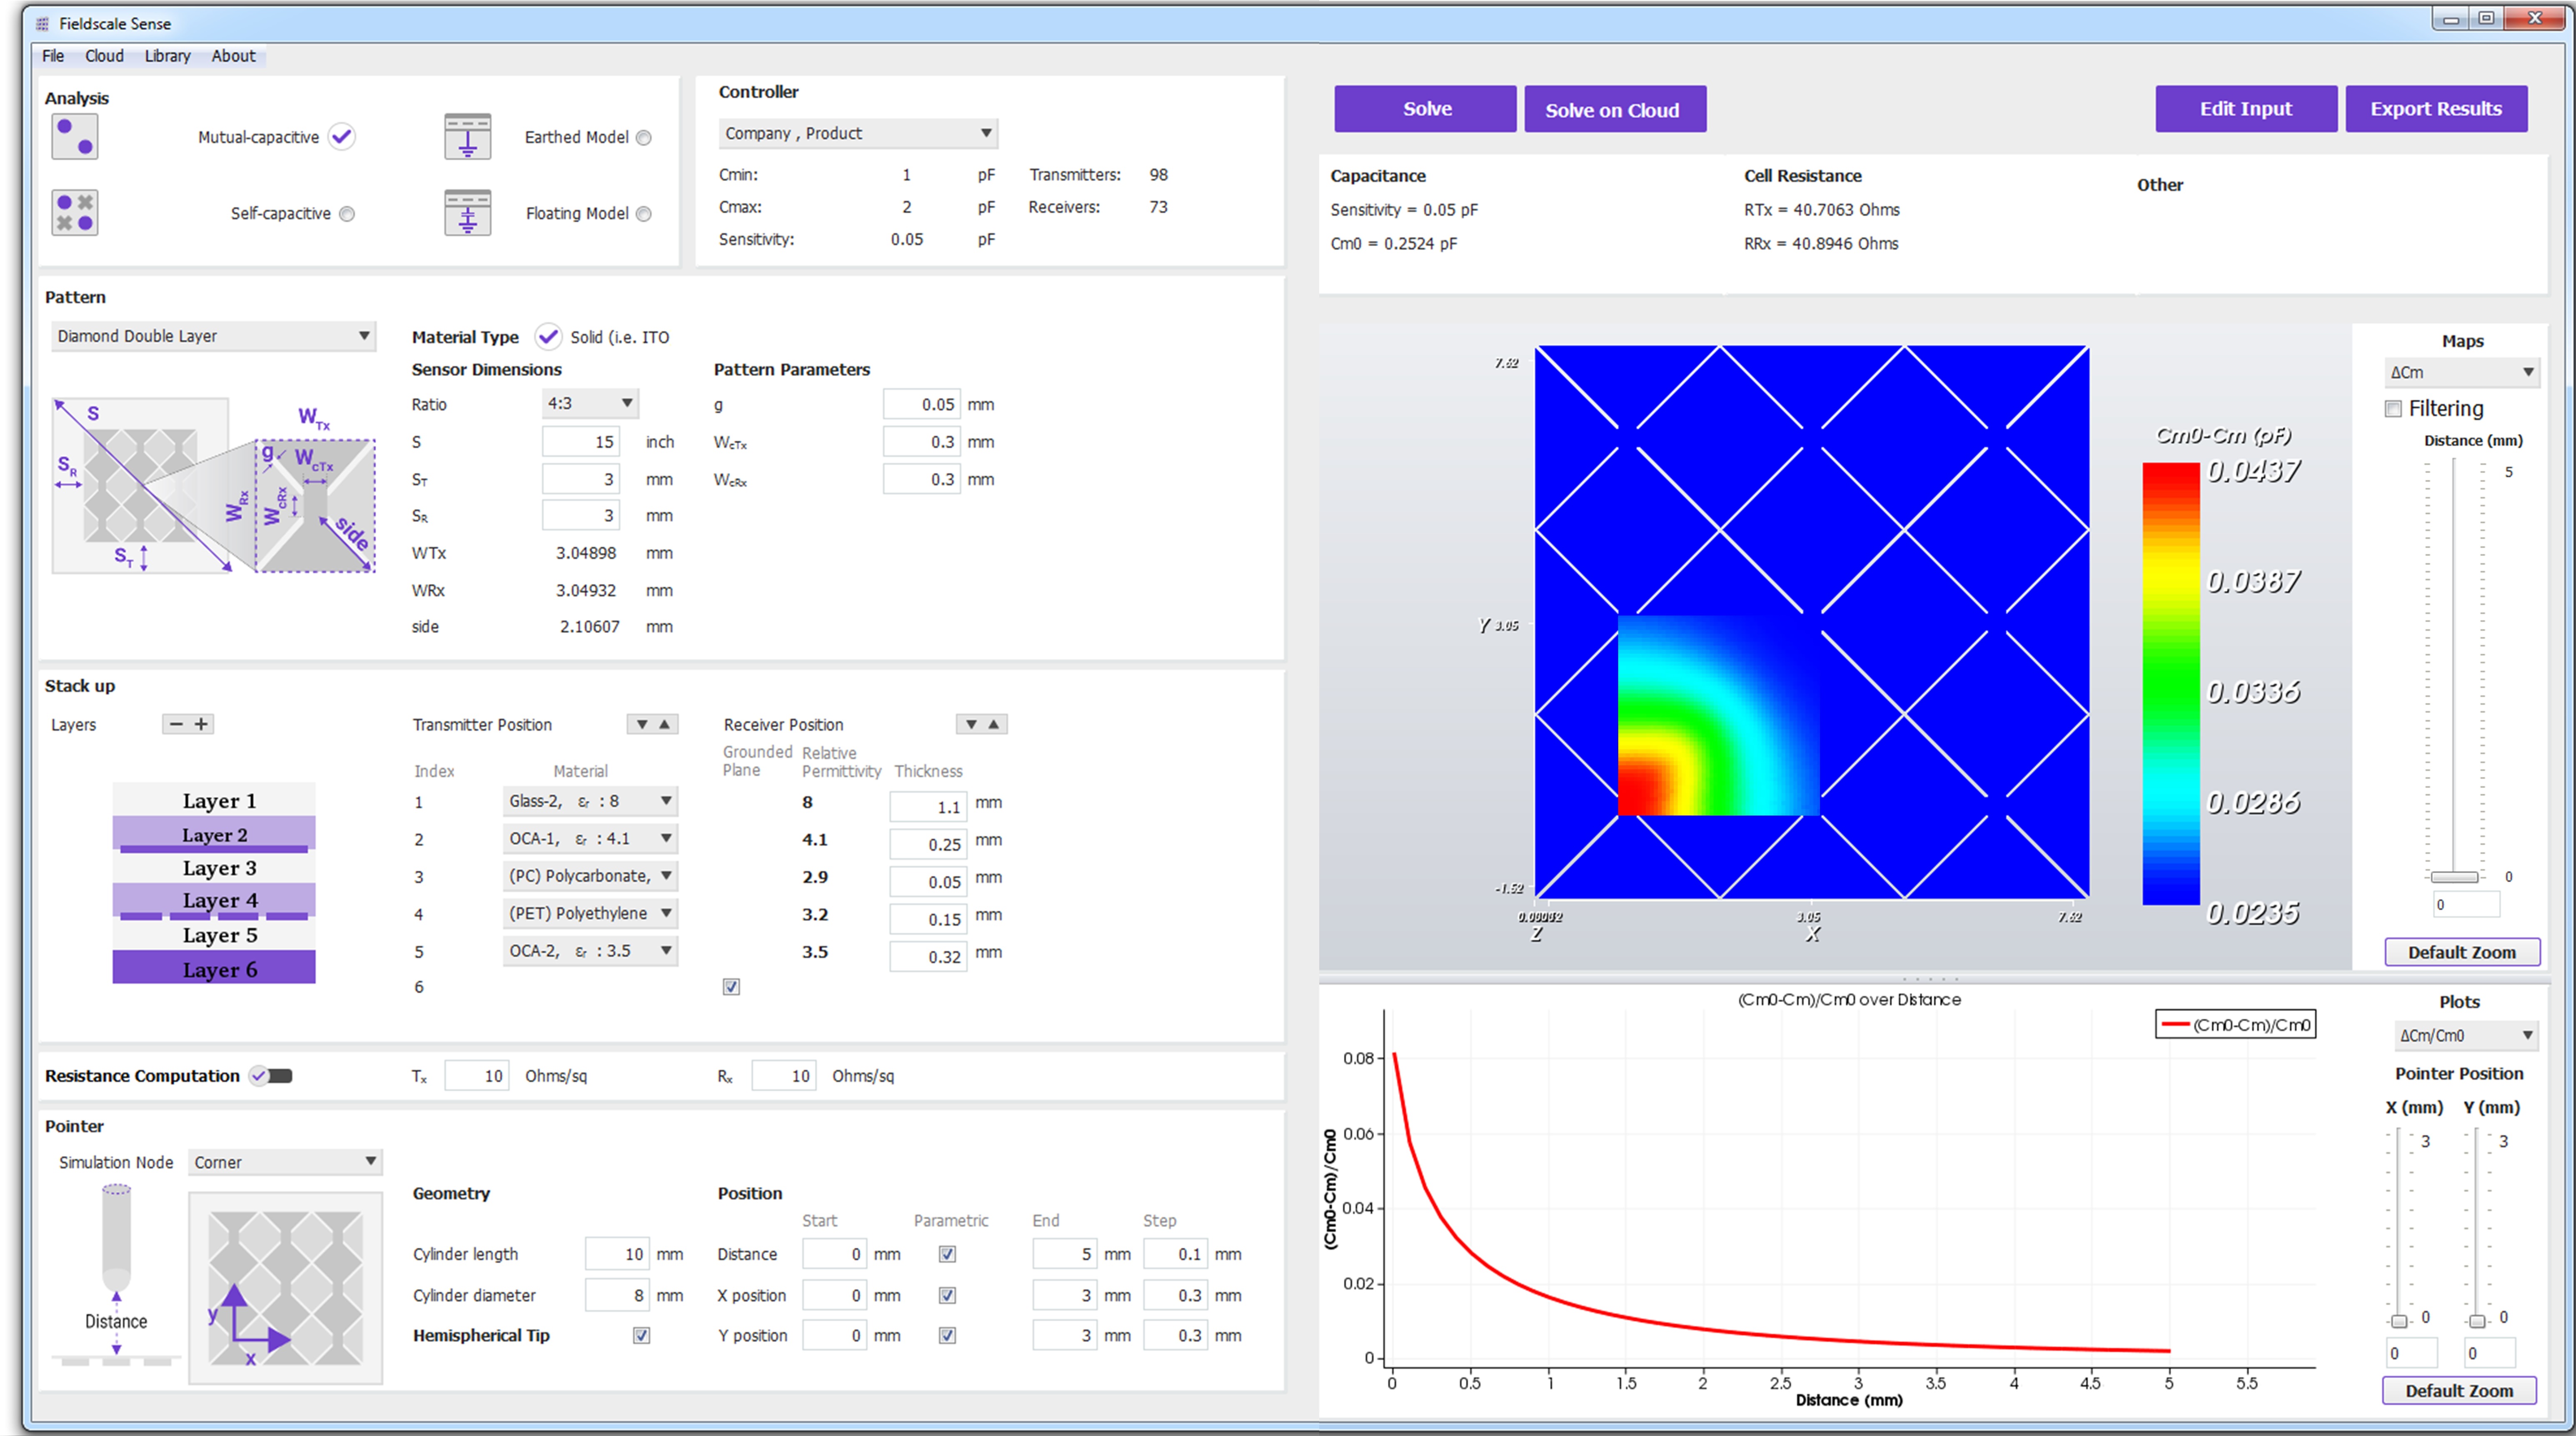This screenshot has width=2576, height=1436.
Task: Move Transmitter Position down one layer
Action: 642,724
